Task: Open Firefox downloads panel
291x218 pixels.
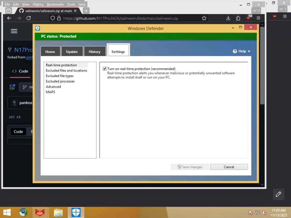Action: (x=228, y=18)
